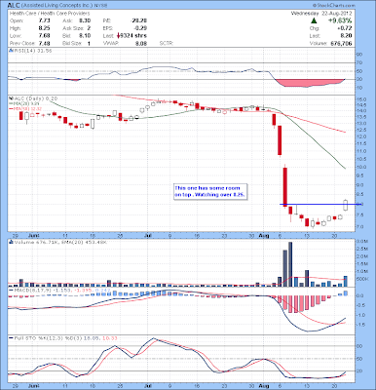
Task: Click the red oversold shaded area in RSI panel
Action: [309, 83]
